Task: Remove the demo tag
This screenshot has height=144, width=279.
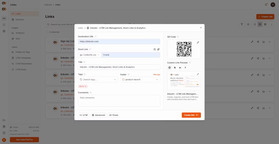Action: click(x=85, y=86)
